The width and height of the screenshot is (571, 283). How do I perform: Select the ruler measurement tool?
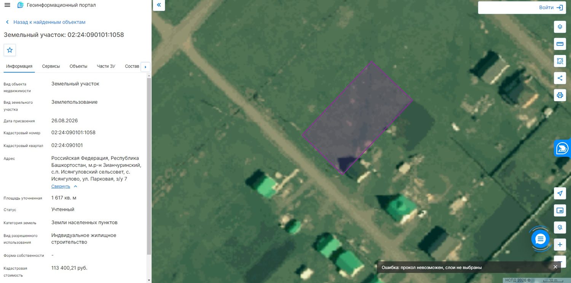click(x=560, y=44)
